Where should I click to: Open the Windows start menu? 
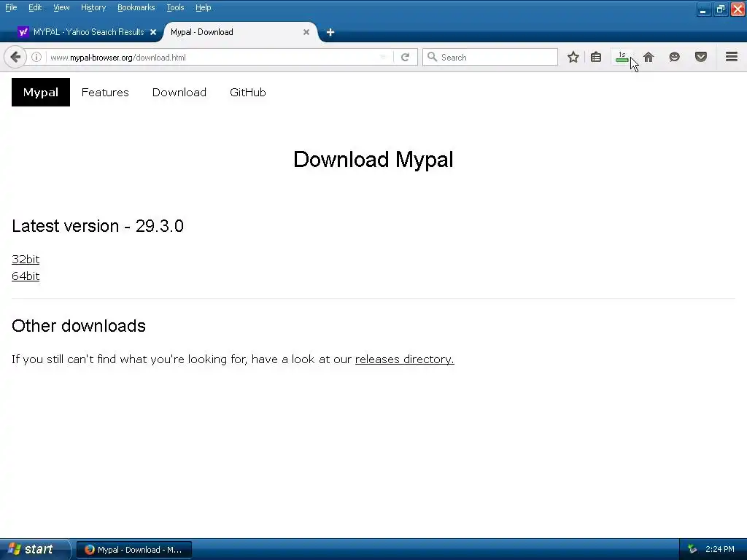point(34,549)
